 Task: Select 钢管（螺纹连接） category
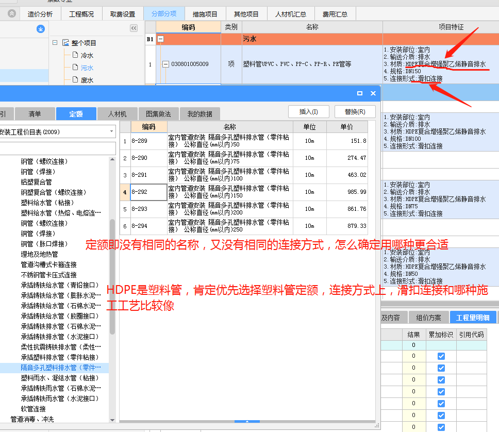[x=44, y=161]
